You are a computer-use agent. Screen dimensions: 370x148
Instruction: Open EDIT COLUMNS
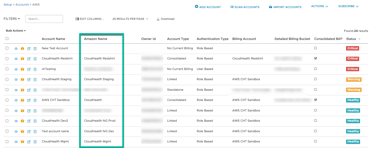(89, 19)
